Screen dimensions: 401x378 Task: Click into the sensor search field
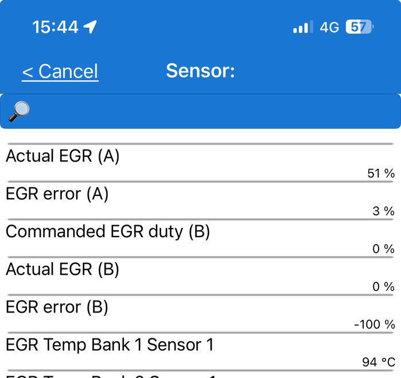pos(201,111)
